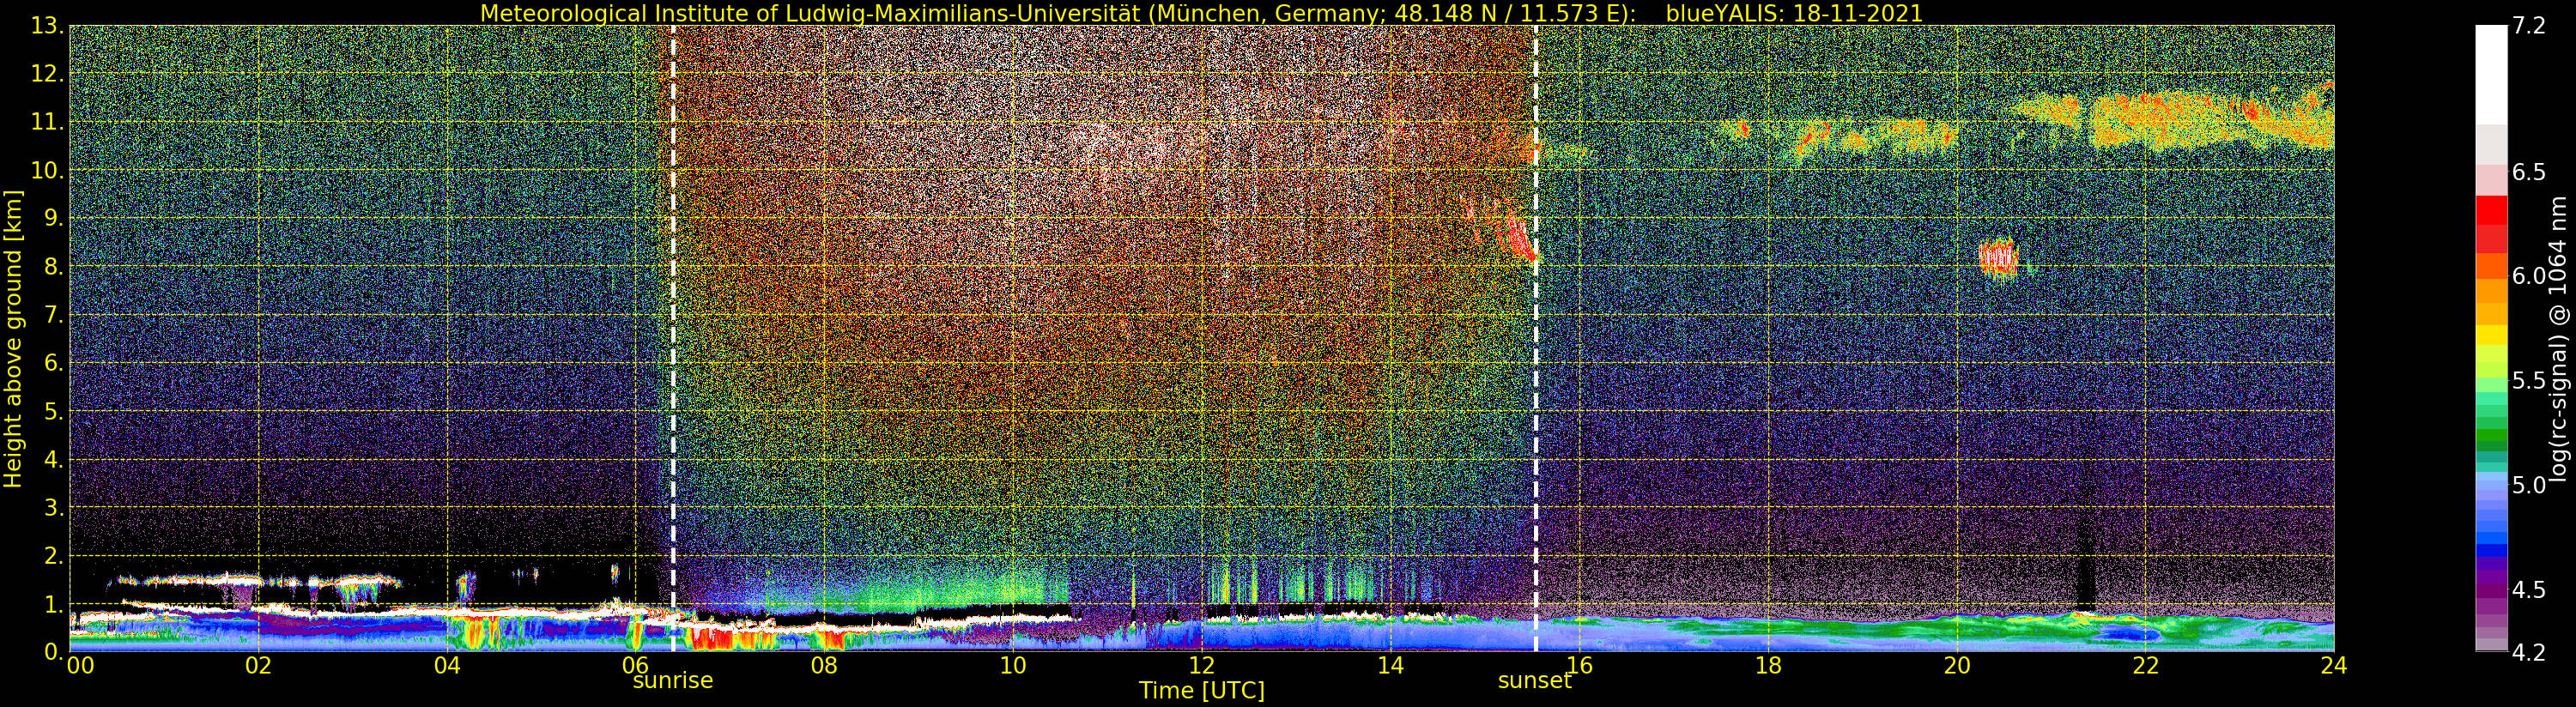
Task: Select the "sunset" label below the time axis
Action: point(1535,681)
